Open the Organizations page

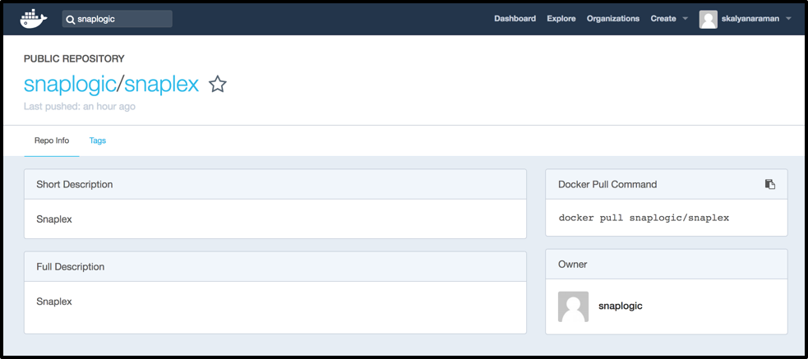point(612,19)
